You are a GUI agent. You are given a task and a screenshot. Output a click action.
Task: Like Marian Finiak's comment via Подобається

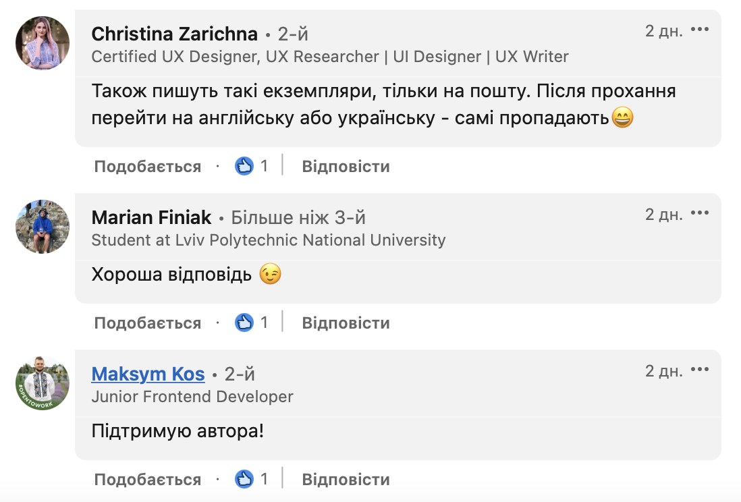147,323
